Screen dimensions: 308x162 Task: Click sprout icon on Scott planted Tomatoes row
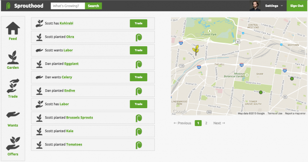pos(139,145)
